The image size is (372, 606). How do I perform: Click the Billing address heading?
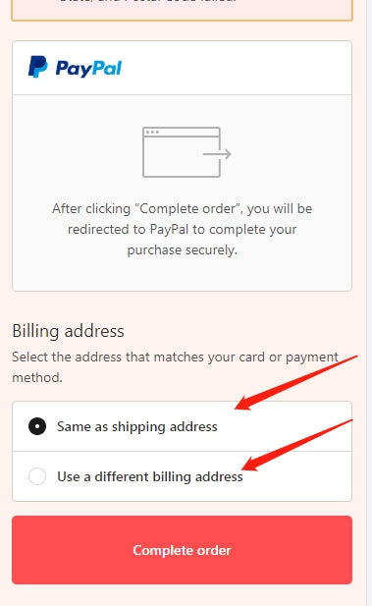tap(68, 331)
